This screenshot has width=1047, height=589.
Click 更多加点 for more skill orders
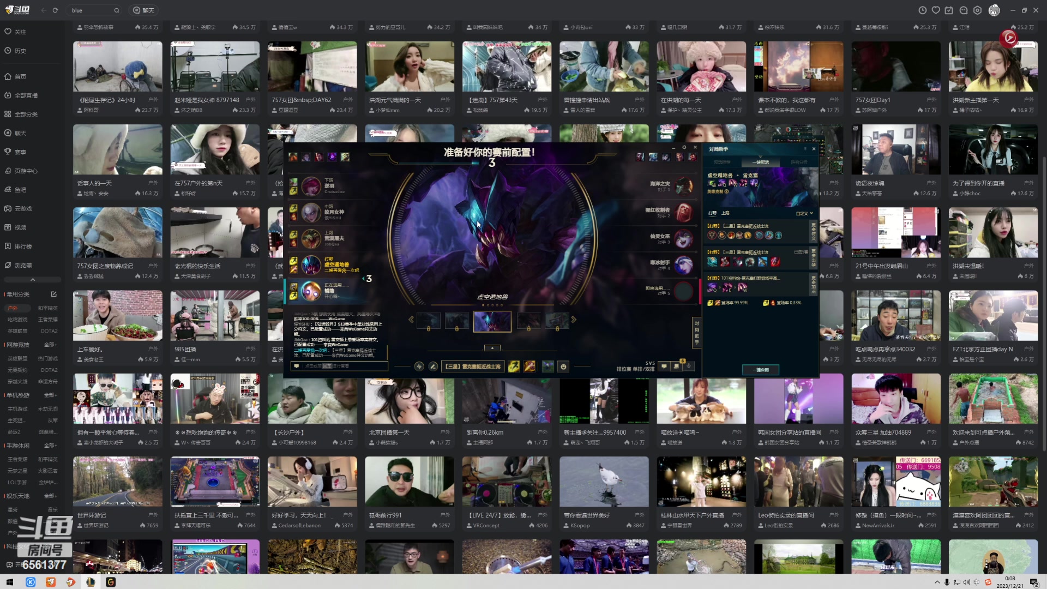(813, 284)
